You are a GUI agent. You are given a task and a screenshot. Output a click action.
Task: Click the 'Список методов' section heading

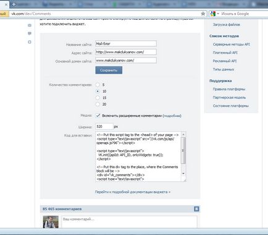[224, 36]
